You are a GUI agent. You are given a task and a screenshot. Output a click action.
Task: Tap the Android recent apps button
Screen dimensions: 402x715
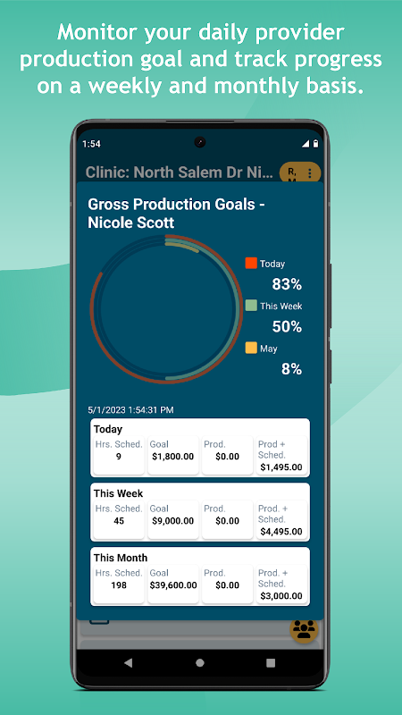[x=271, y=663]
